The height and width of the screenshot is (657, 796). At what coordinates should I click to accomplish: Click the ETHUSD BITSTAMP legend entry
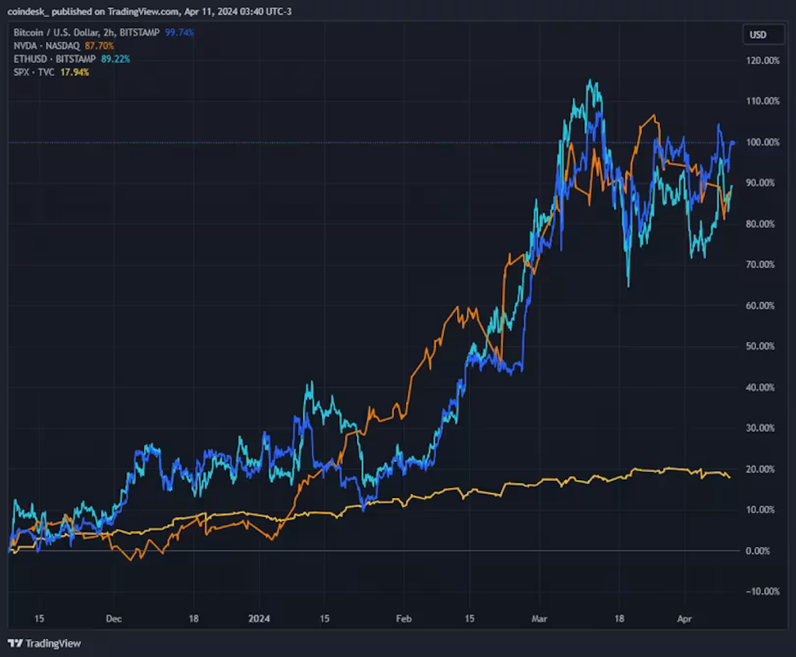(x=55, y=59)
